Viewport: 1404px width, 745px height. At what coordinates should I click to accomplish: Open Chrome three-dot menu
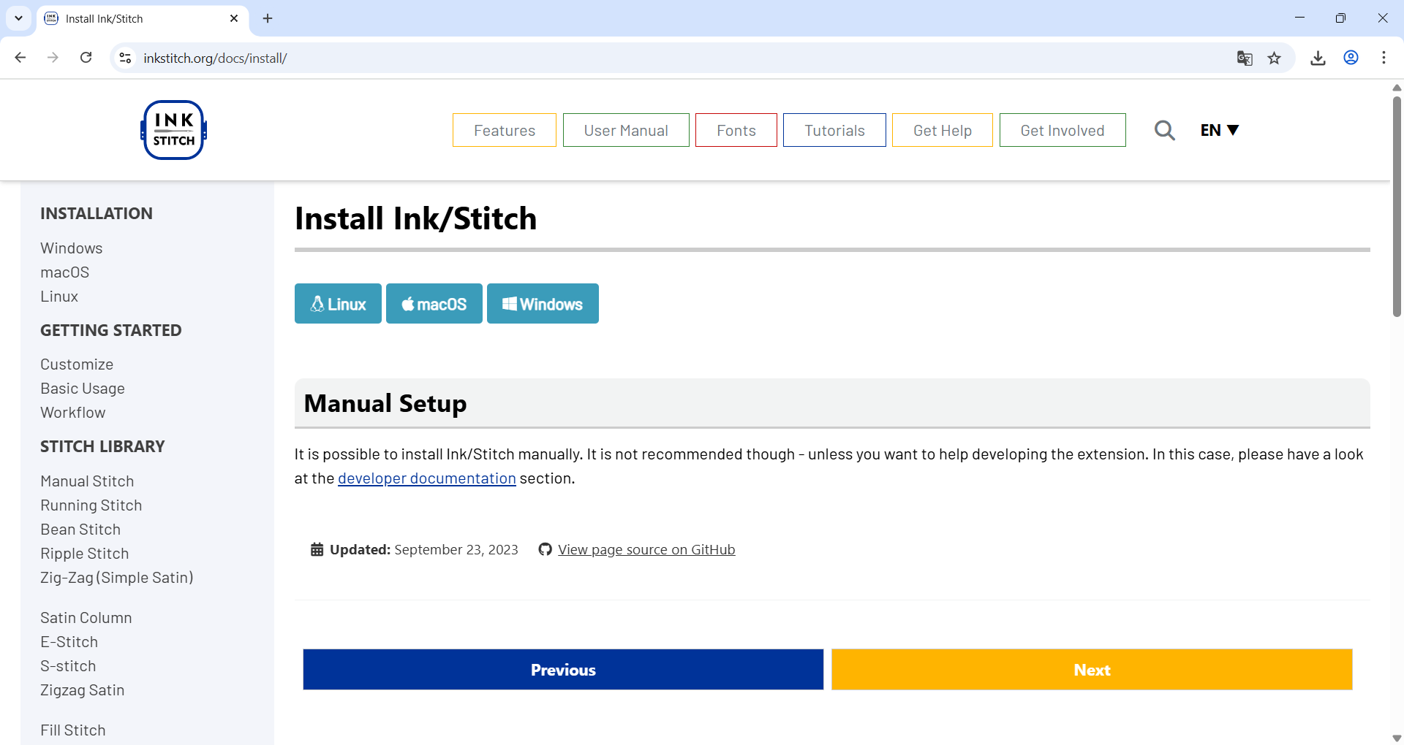coord(1384,58)
